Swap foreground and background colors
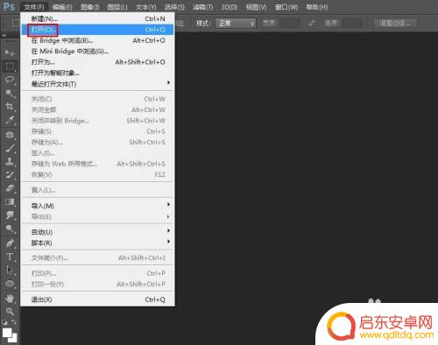Image resolution: width=438 pixels, height=345 pixels. [14, 322]
